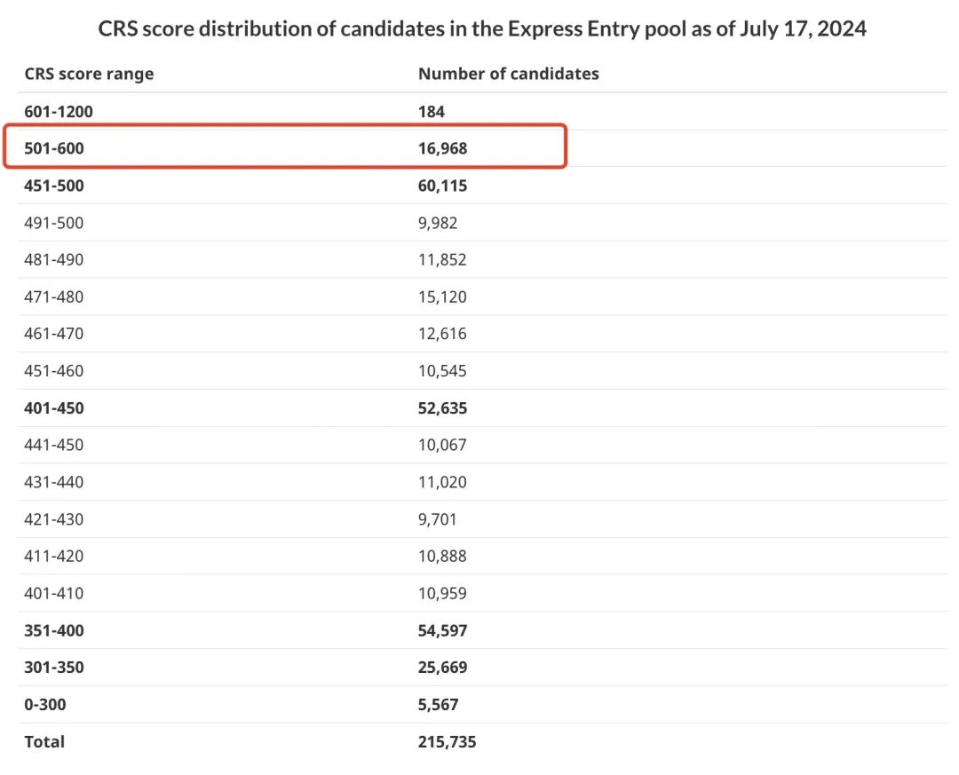Viewport: 959px width, 775px height.
Task: Click the 60,115 candidates figure
Action: [x=442, y=186]
